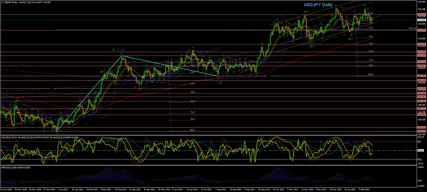The image size is (427, 192).
Task: Select the blue (1) wave label
Action: click(x=123, y=50)
